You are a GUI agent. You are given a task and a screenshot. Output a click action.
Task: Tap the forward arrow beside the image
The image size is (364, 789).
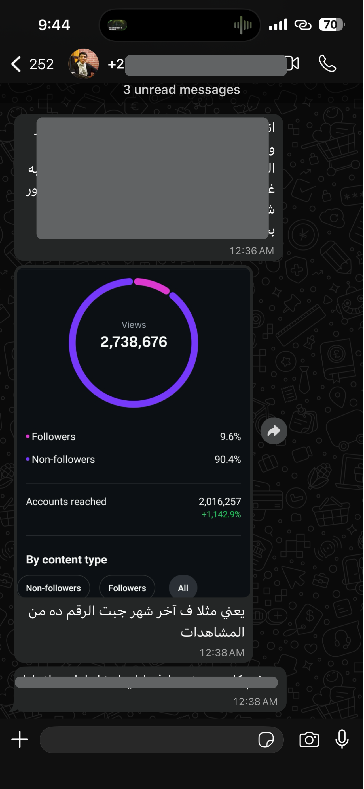click(274, 431)
